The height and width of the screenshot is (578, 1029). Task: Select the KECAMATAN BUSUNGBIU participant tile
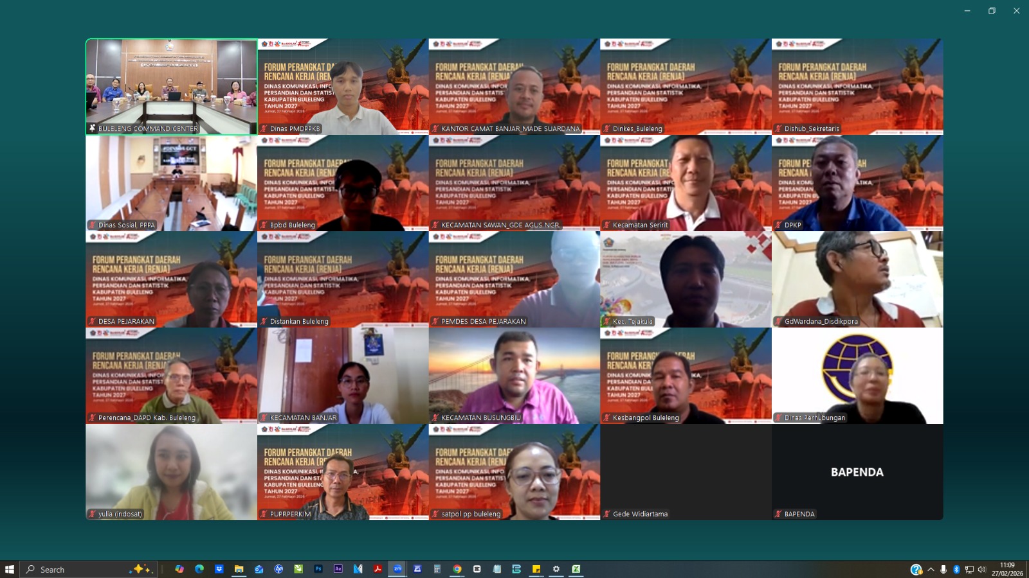[514, 376]
